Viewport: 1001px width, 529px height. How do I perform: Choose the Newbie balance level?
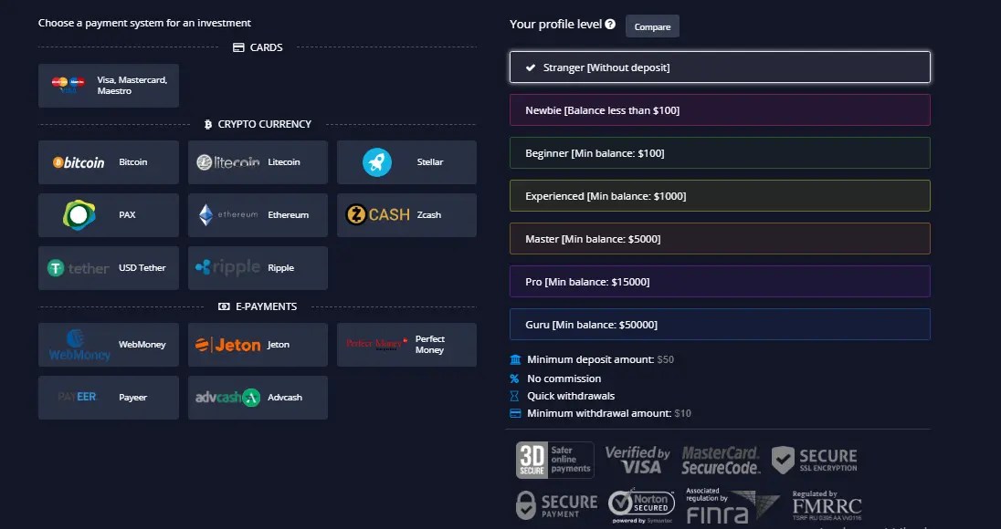click(718, 109)
